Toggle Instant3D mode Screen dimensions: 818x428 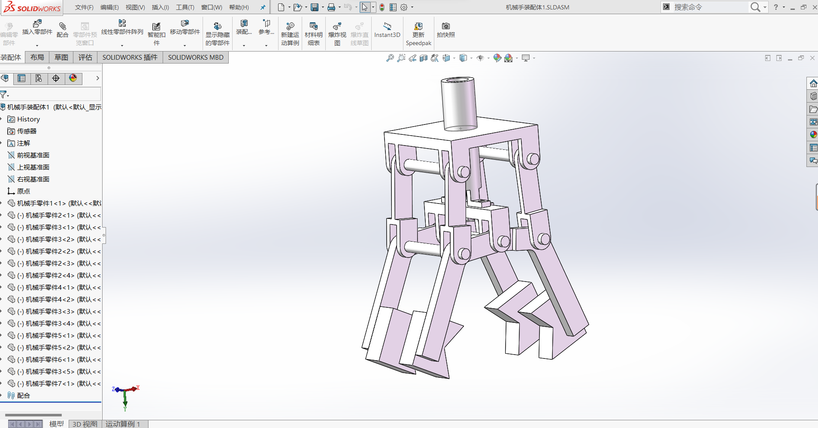point(387,30)
